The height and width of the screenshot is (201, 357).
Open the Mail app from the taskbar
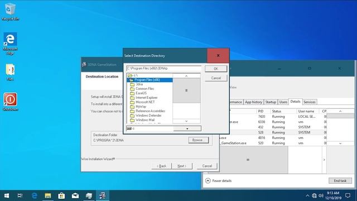click(x=75, y=195)
